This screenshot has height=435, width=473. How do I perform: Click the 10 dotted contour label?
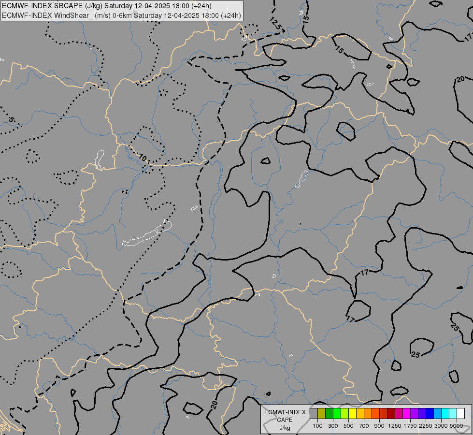(x=143, y=157)
